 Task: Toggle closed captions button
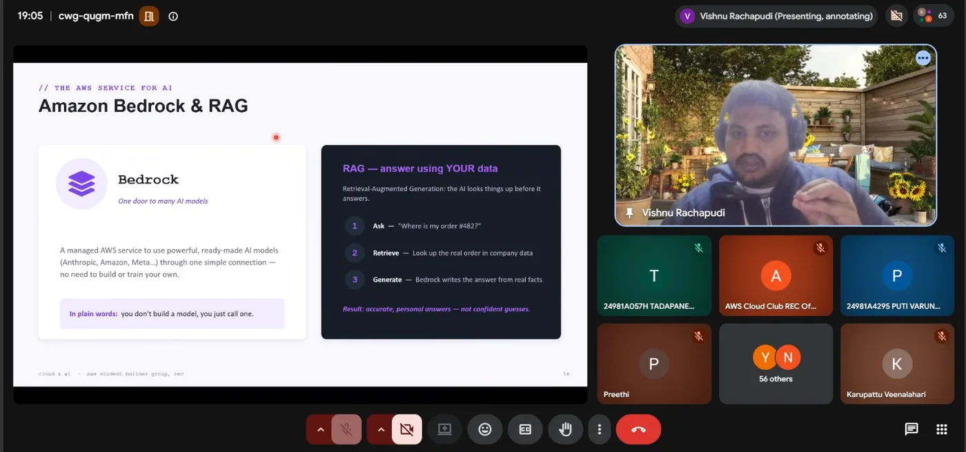click(525, 429)
